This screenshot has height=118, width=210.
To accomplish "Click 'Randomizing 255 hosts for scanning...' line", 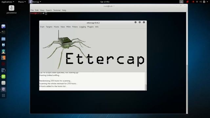I will coord(55,81).
